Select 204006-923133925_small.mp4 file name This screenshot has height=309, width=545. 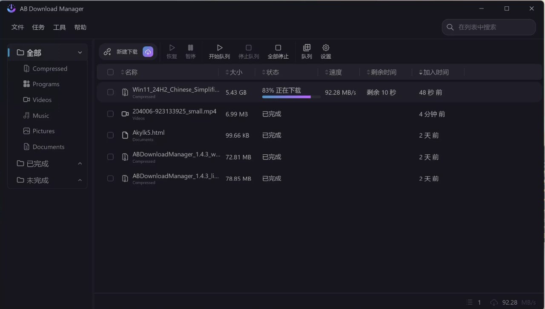tap(175, 111)
